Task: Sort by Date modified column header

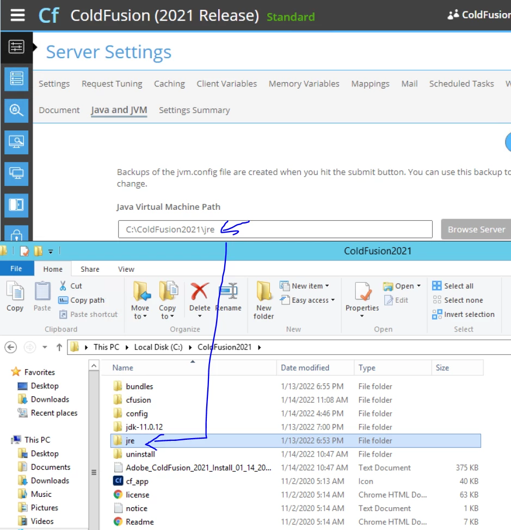Action: tap(316, 368)
